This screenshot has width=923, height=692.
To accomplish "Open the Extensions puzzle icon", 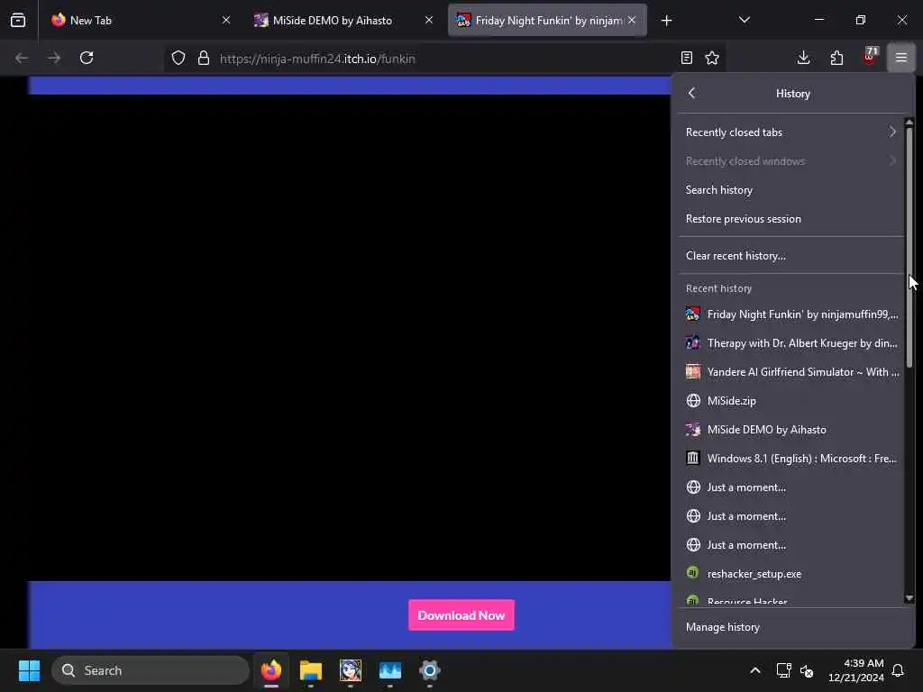I will [x=836, y=58].
